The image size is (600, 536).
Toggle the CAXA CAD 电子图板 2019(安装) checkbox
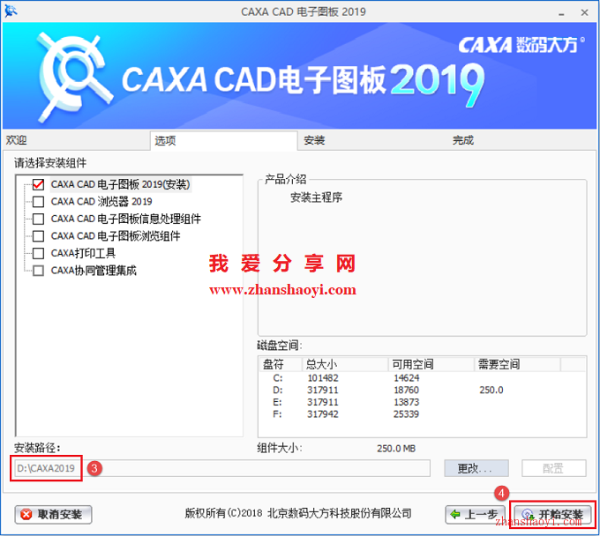[38, 184]
